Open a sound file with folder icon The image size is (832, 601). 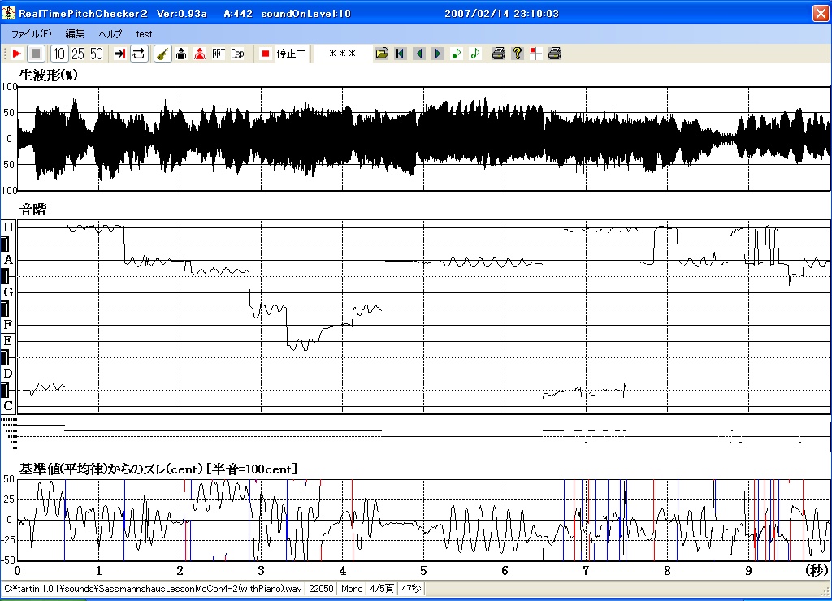(x=382, y=54)
